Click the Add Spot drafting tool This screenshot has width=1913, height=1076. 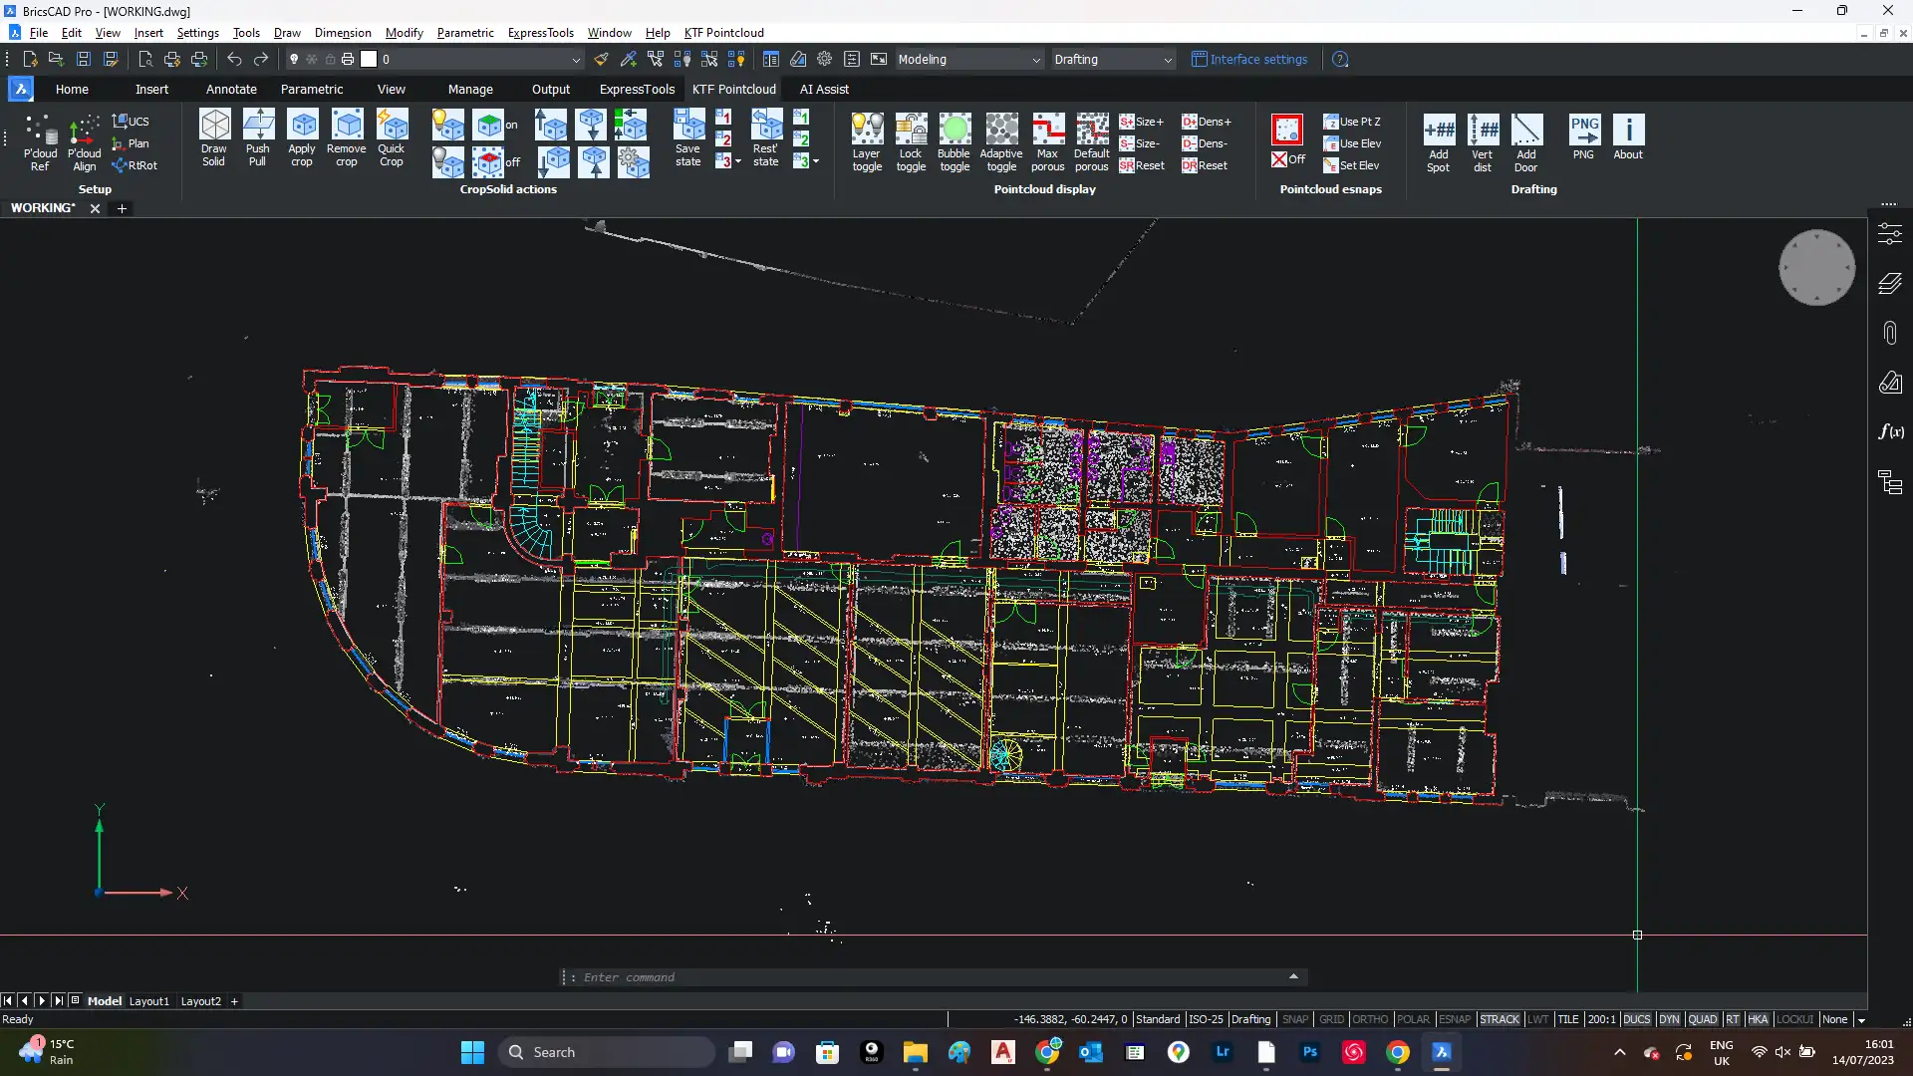point(1438,130)
